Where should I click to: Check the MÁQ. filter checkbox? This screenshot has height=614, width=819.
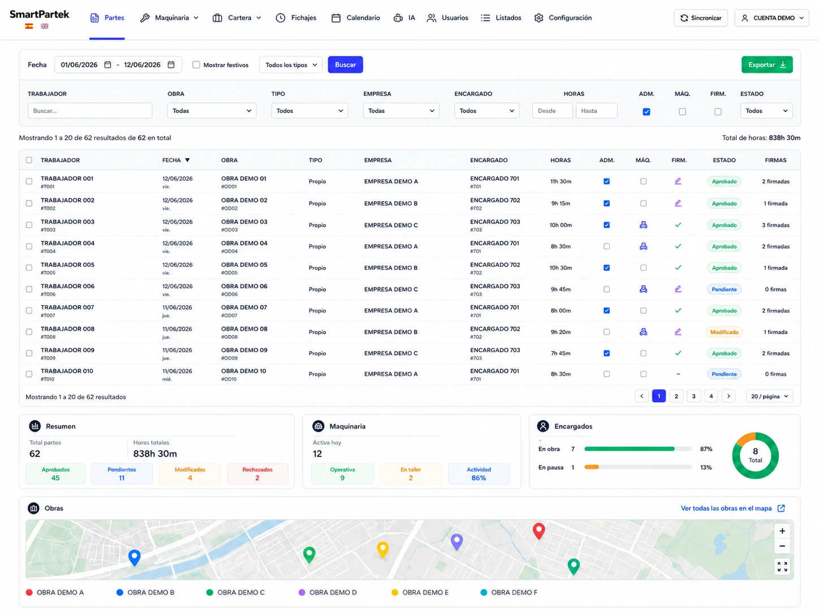tap(682, 112)
